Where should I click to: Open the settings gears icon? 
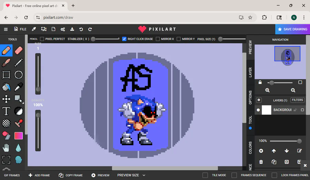coord(63,30)
